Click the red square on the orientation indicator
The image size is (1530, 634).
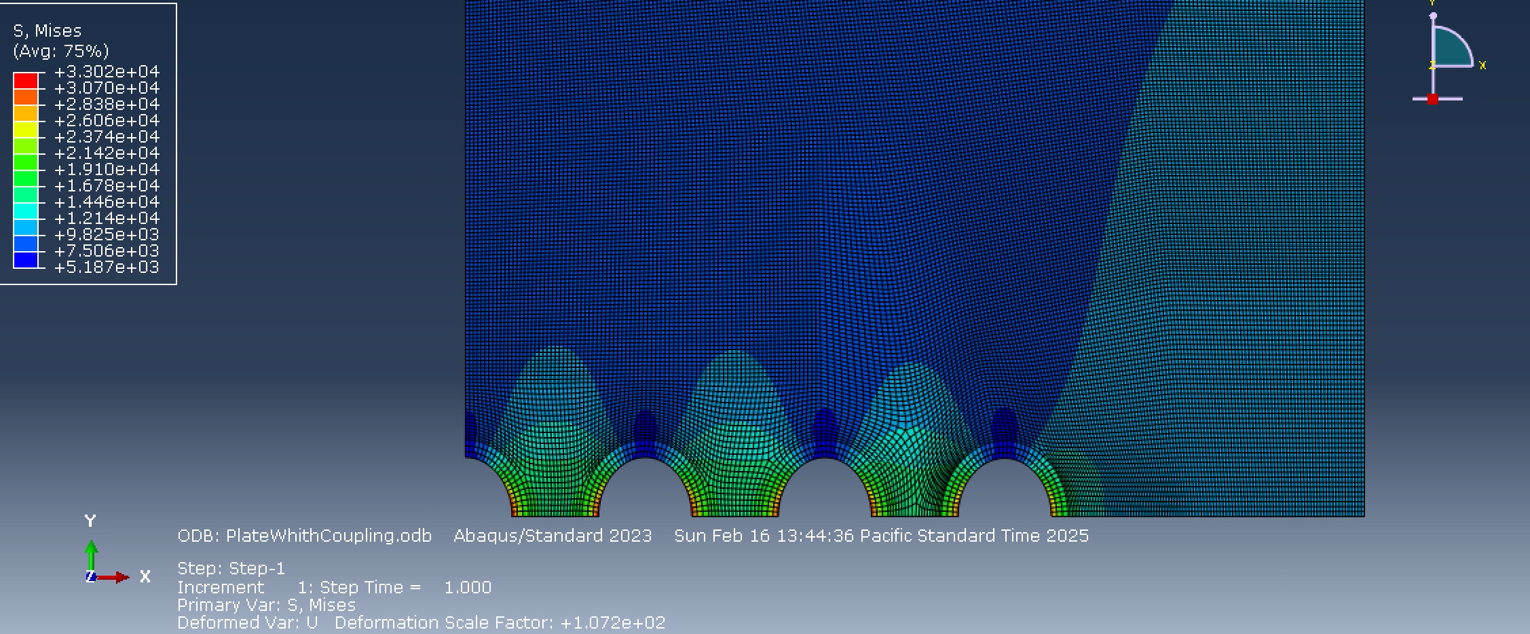click(x=1434, y=98)
